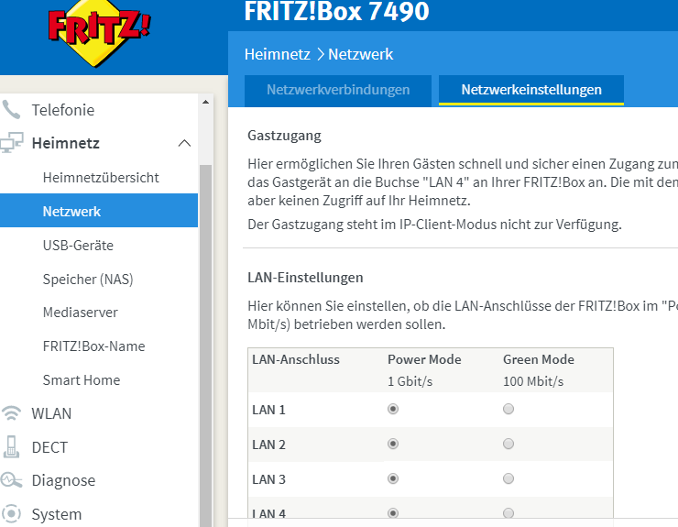The image size is (678, 527).
Task: Select Green Mode for LAN 2
Action: pyautogui.click(x=508, y=444)
